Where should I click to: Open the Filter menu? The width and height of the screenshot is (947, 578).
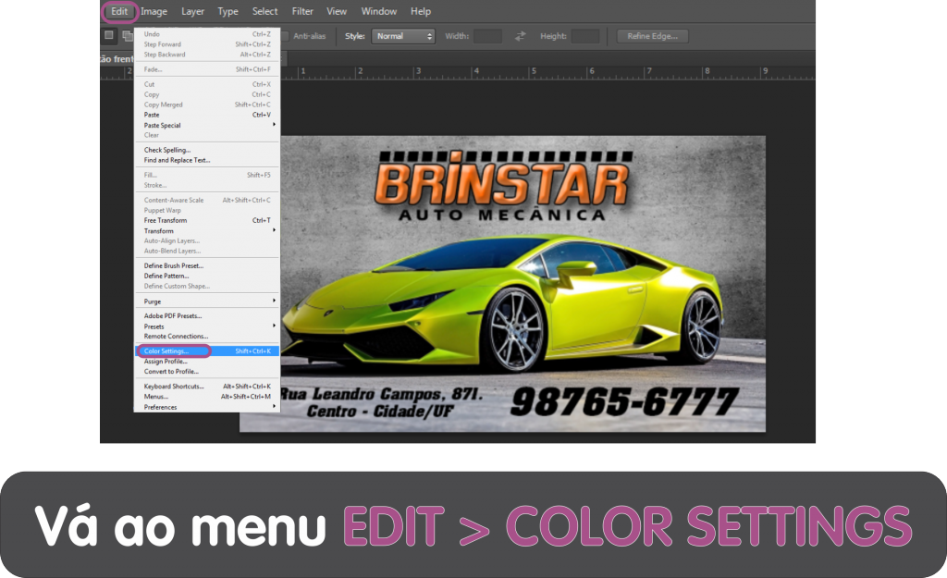302,11
